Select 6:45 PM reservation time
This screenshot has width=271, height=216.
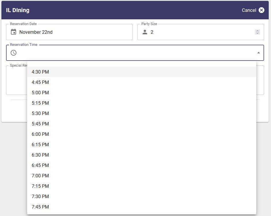(x=40, y=165)
